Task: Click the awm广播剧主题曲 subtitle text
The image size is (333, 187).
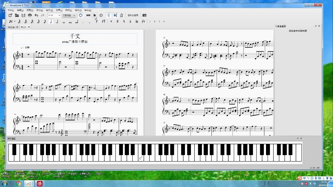Action: pos(75,42)
